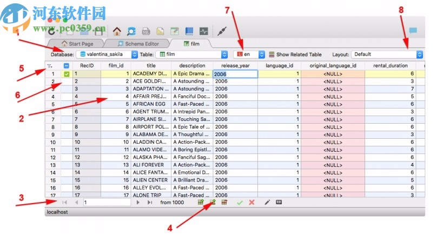Open the Home toolbar icon

click(x=117, y=31)
